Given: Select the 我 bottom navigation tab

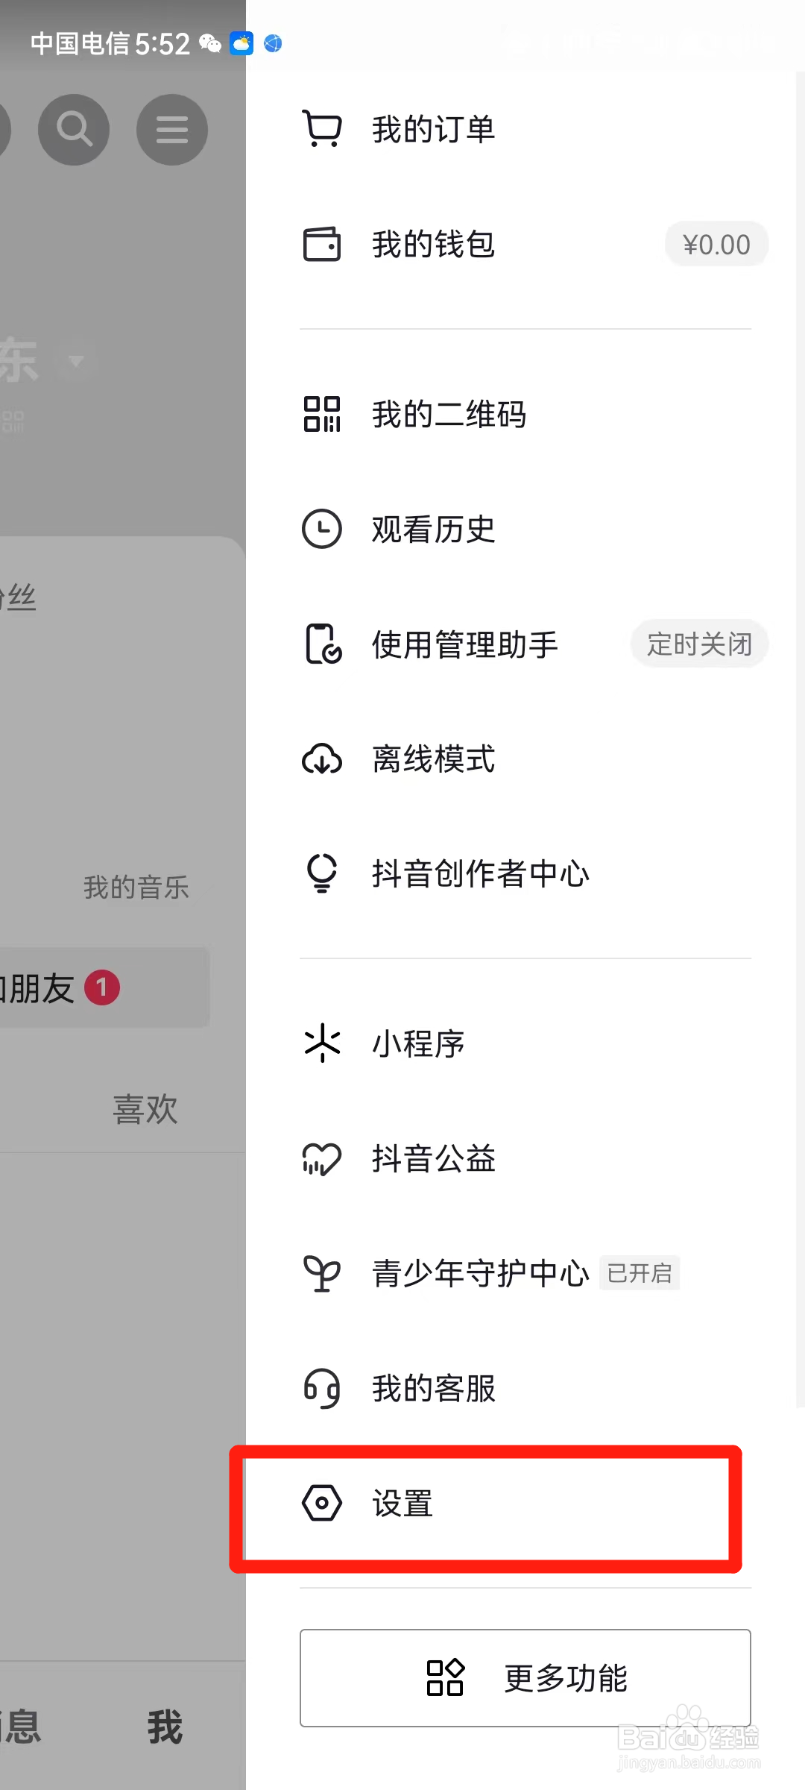Looking at the screenshot, I should [165, 1727].
